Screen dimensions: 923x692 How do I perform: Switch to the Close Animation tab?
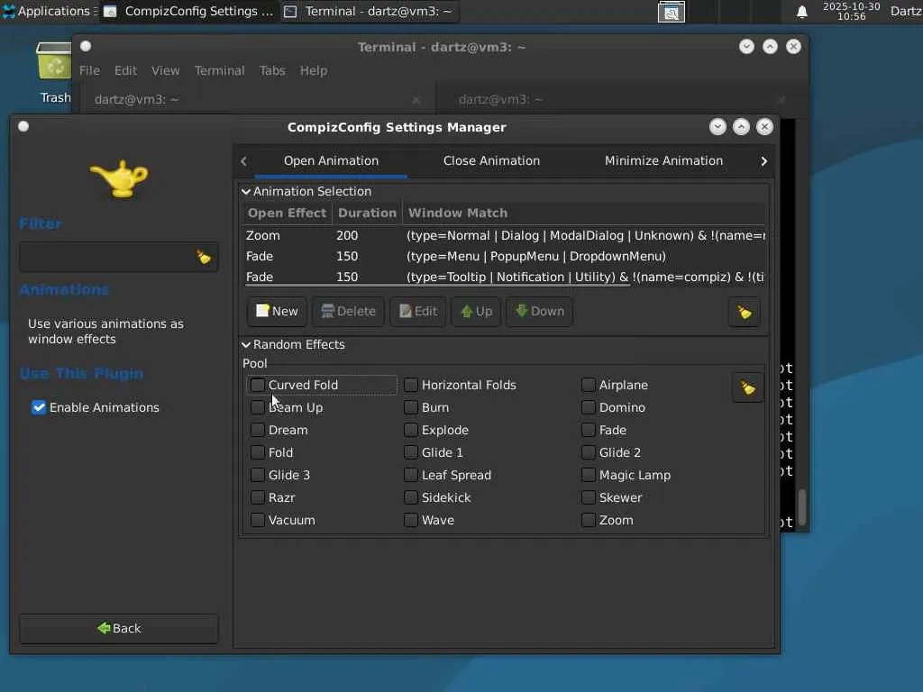491,160
